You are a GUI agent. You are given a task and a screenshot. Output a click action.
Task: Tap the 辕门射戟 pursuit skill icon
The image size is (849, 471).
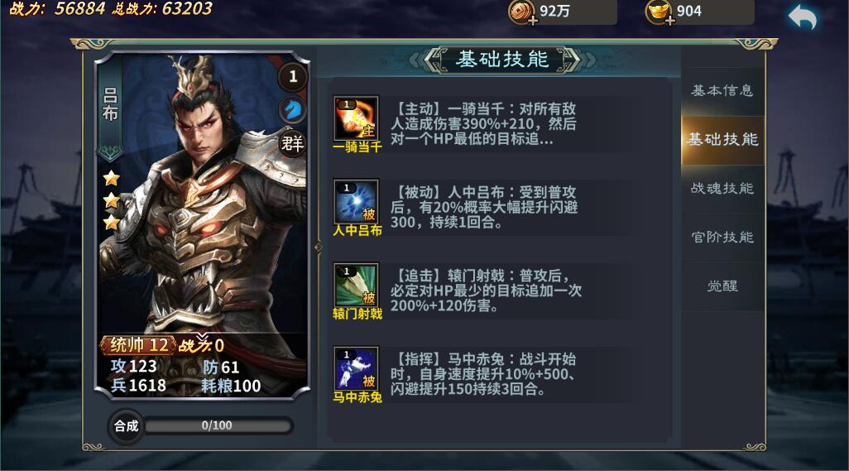pos(356,286)
